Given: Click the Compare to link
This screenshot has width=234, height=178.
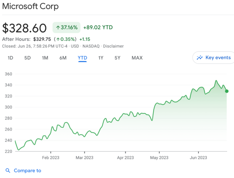Looking at the screenshot, I should pos(27,171).
